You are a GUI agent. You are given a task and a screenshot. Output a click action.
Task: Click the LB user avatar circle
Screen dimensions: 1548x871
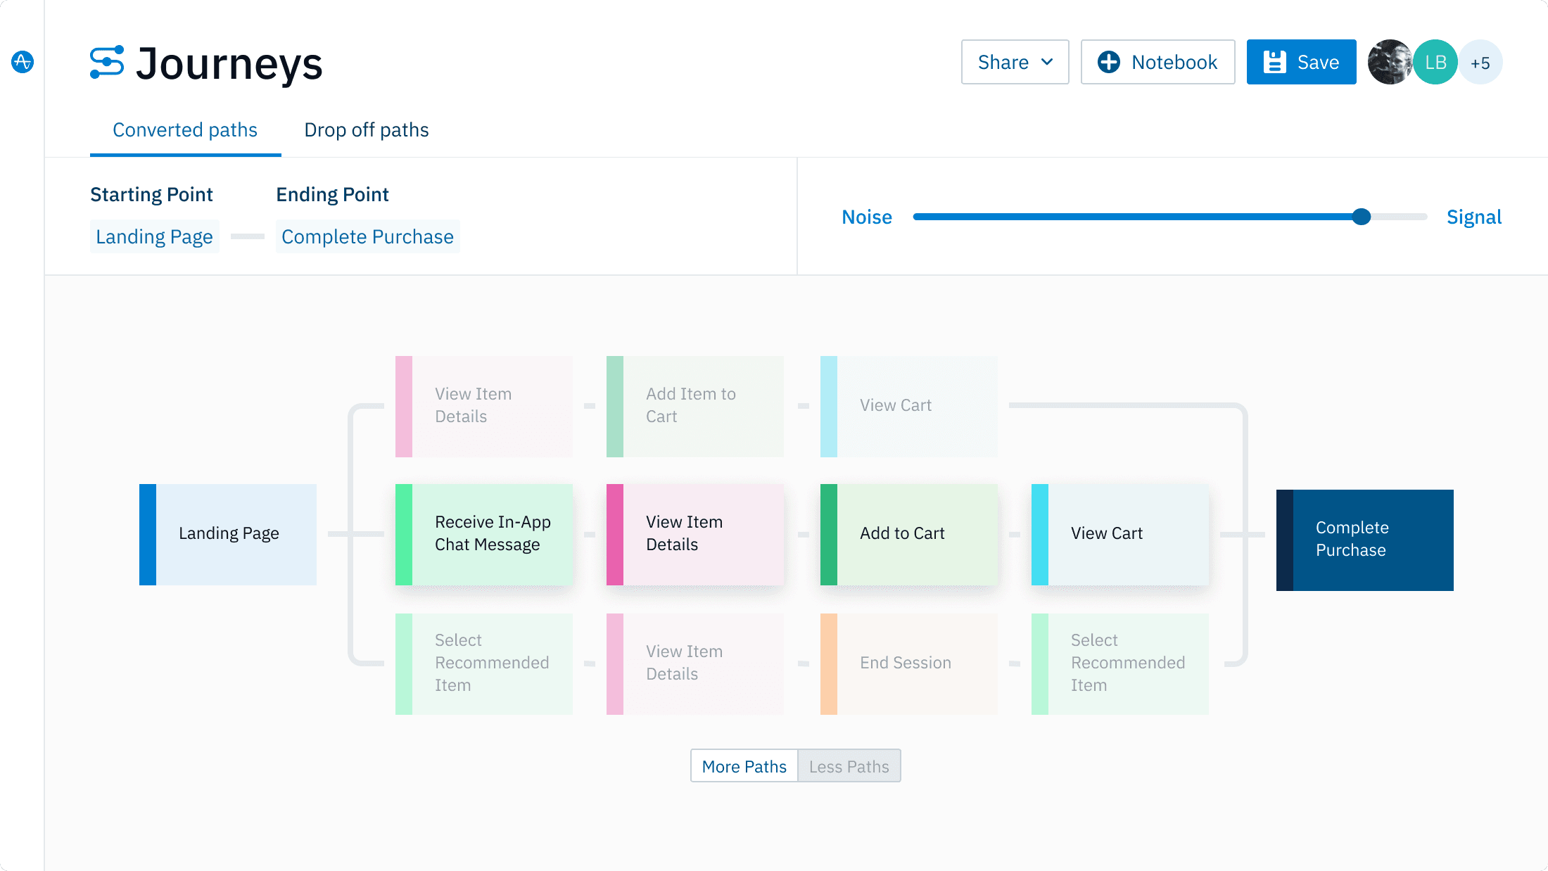[x=1435, y=62]
